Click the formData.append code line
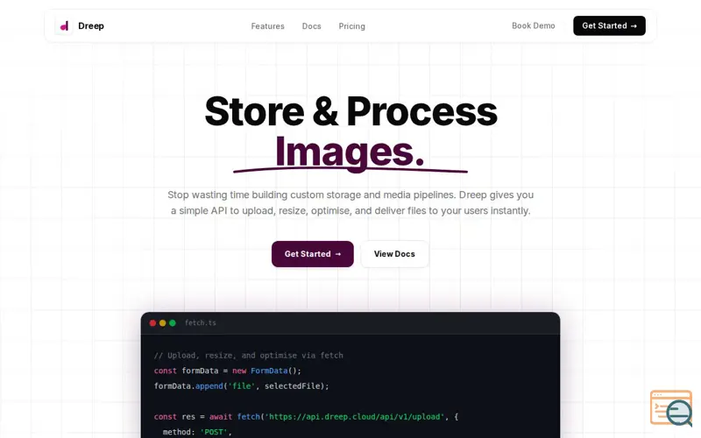This screenshot has height=438, width=701. (x=242, y=385)
